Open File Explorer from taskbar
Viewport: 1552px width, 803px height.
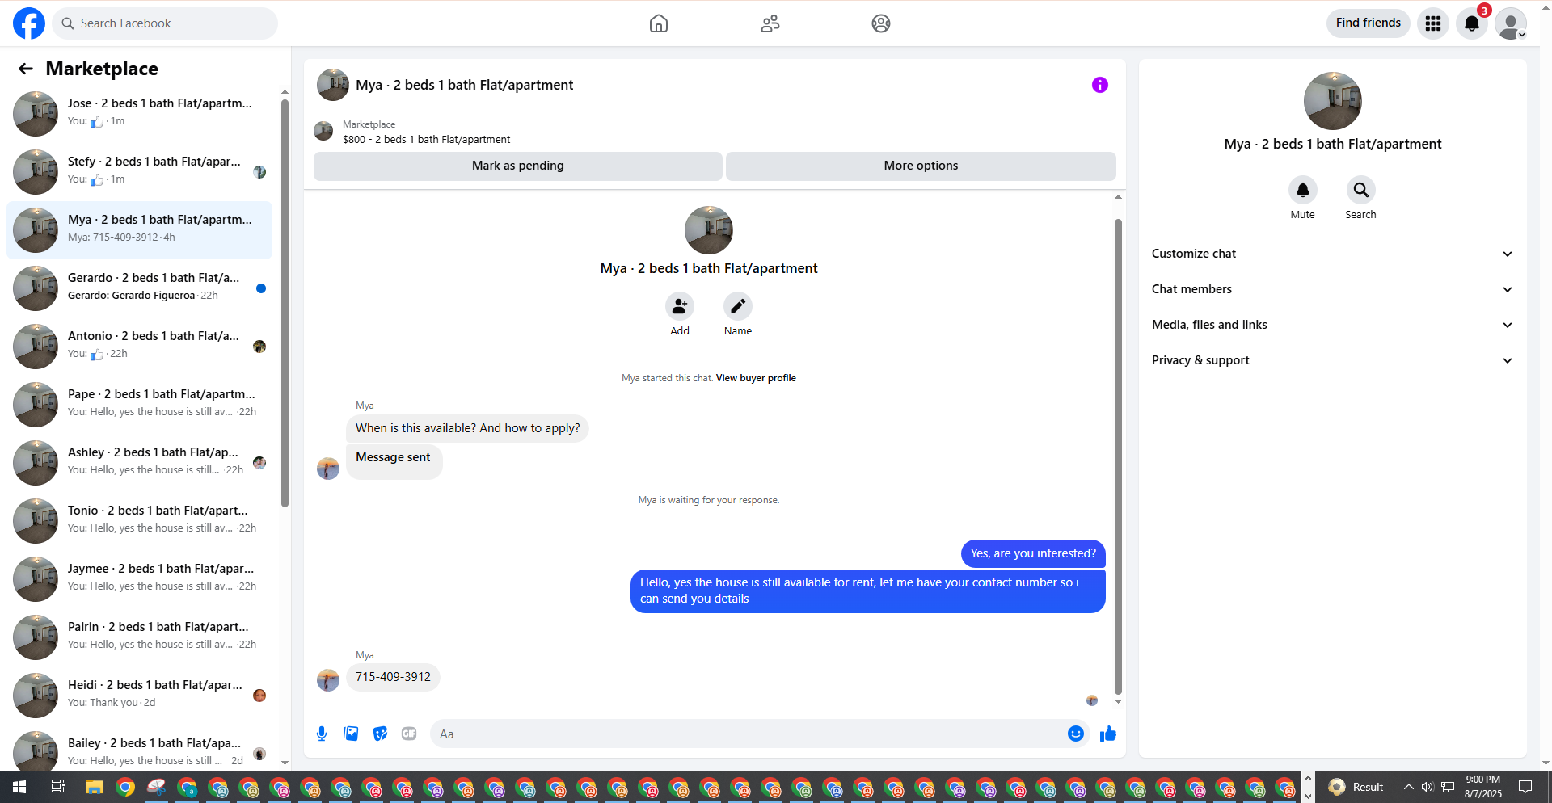pyautogui.click(x=95, y=787)
